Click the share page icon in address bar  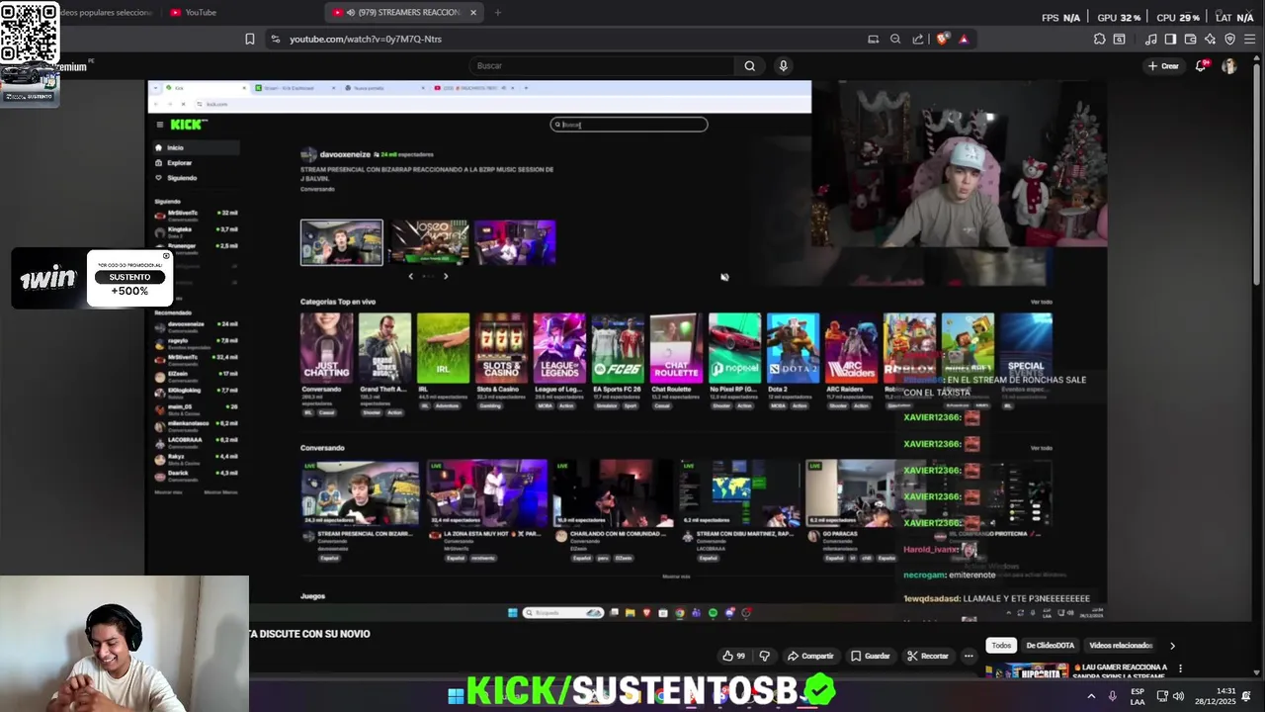coord(918,39)
